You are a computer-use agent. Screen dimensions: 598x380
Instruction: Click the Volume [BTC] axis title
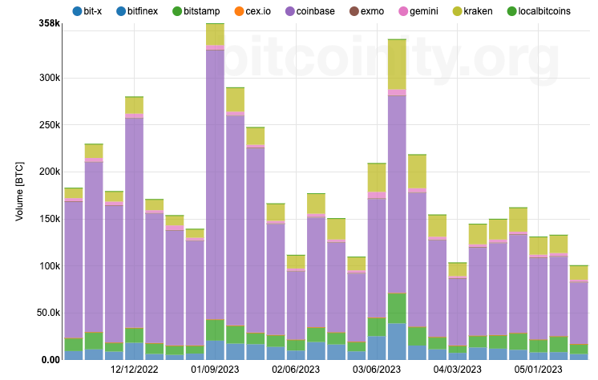(x=19, y=192)
